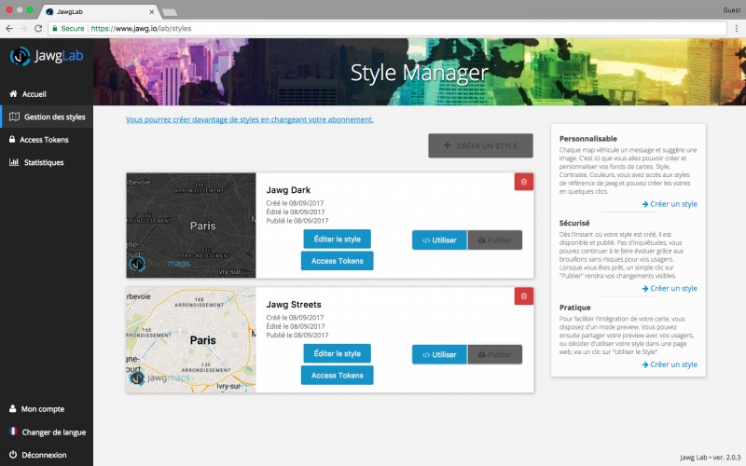Viewport: 746px width, 466px height.
Task: Click Utiliser for Jawg Dark
Action: [x=439, y=240]
